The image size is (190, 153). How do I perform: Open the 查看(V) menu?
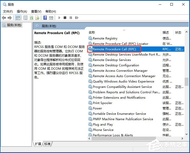coord(36,12)
